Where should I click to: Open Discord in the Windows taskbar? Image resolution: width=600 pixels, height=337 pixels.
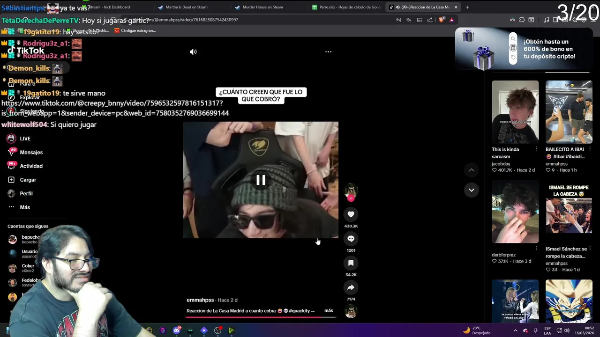pyautogui.click(x=176, y=330)
